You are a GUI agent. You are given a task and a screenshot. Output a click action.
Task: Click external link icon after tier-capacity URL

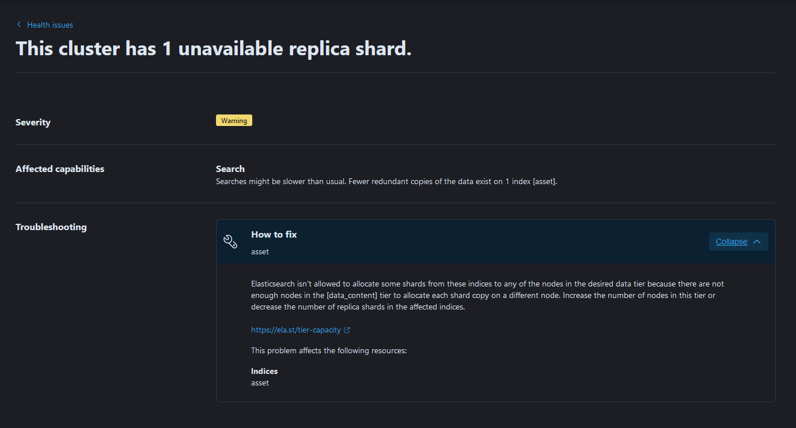347,330
